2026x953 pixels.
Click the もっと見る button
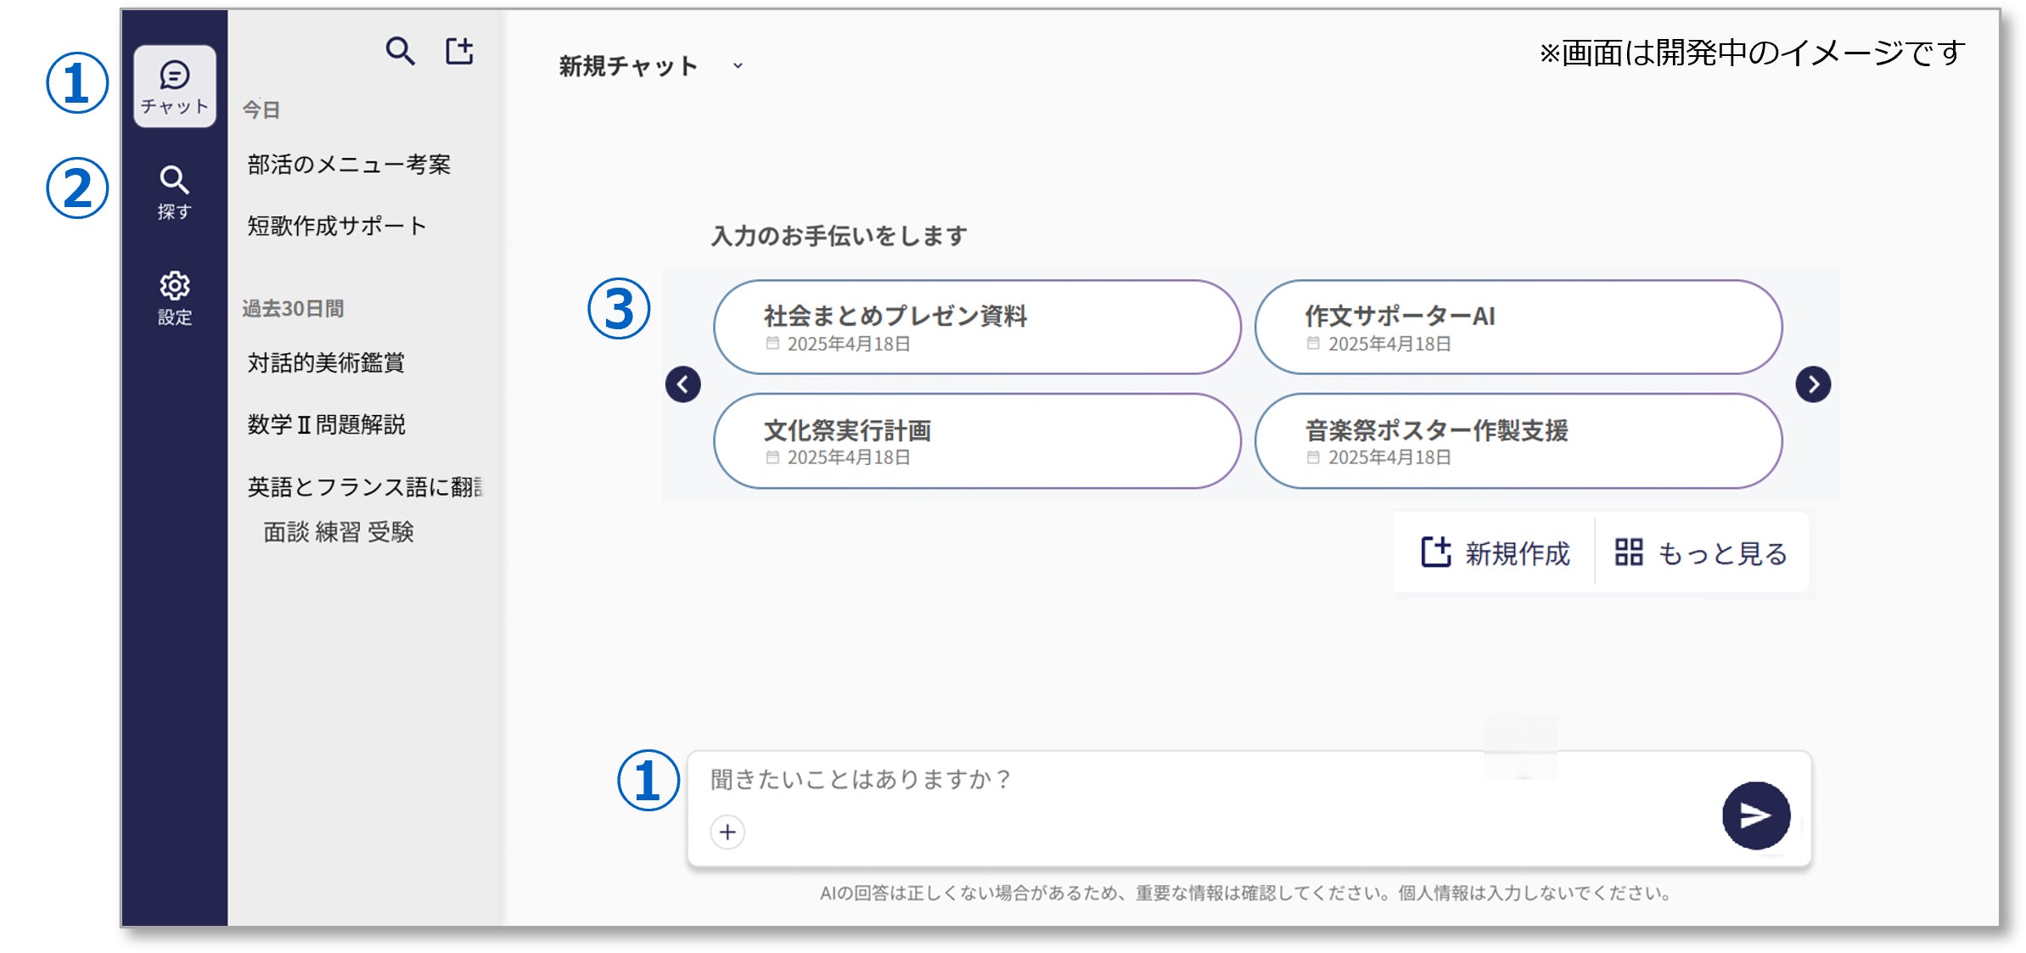(1701, 553)
